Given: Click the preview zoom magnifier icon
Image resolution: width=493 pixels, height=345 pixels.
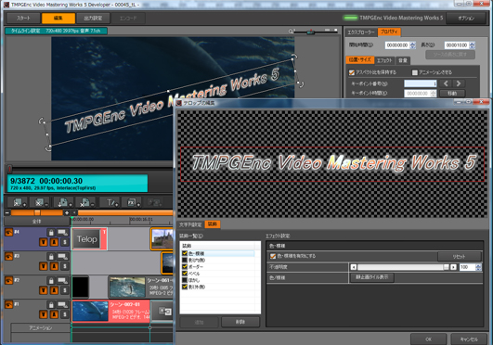Looking at the screenshot, I should click(x=291, y=32).
